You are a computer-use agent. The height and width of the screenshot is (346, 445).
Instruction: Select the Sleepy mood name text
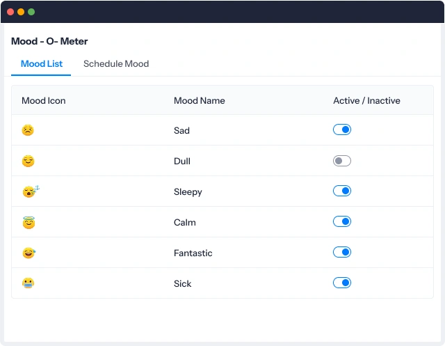coord(188,192)
